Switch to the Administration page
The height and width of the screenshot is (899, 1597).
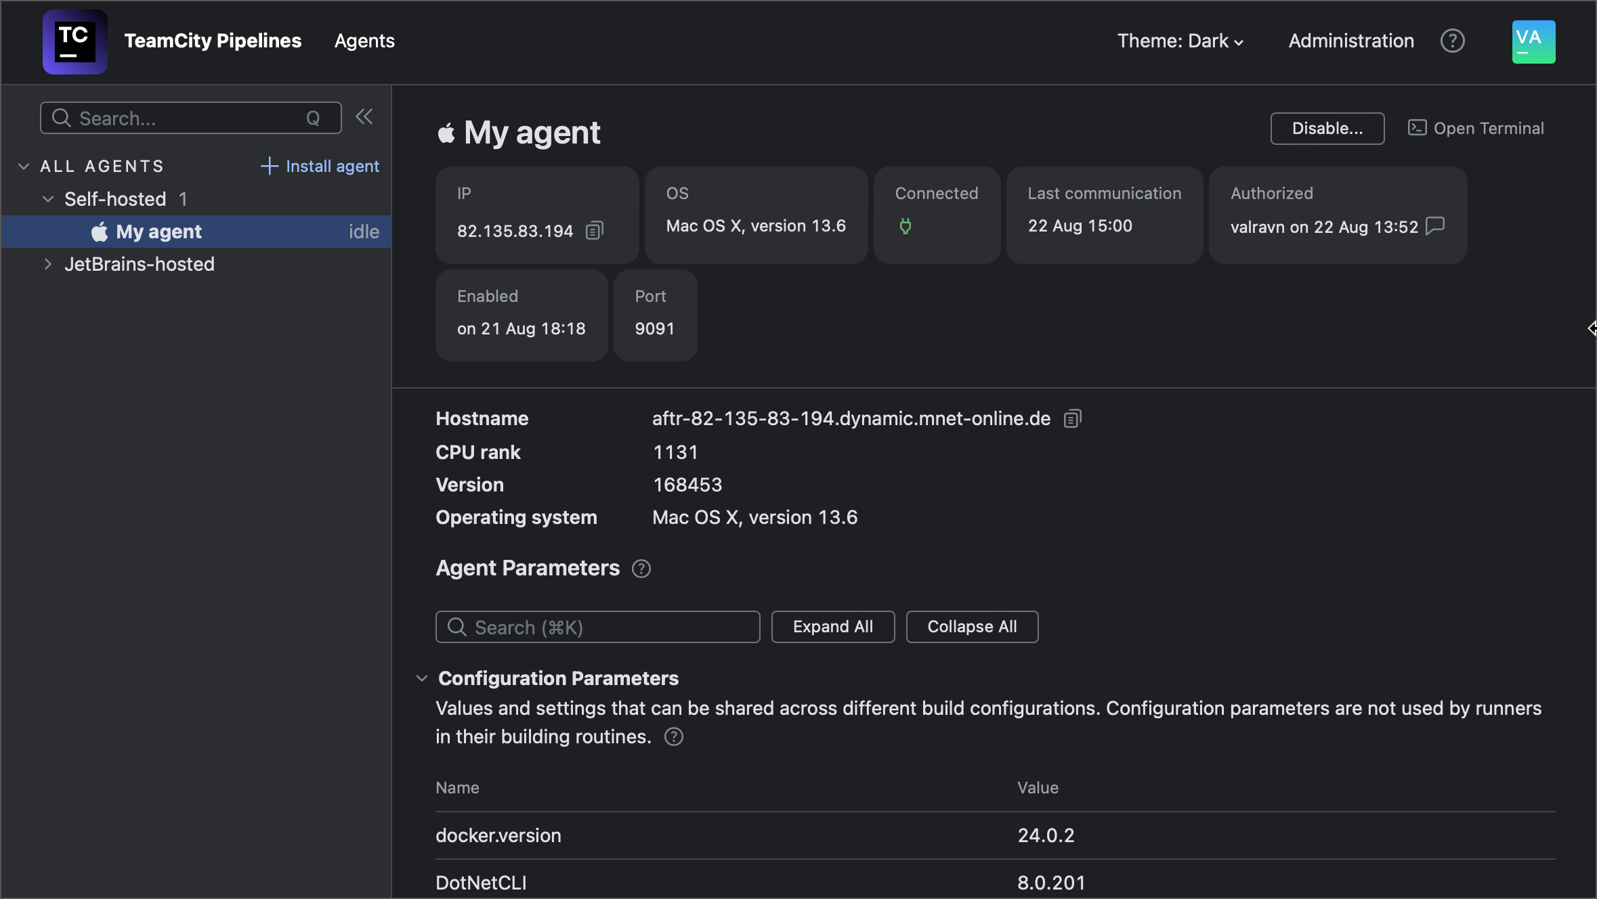click(1350, 41)
